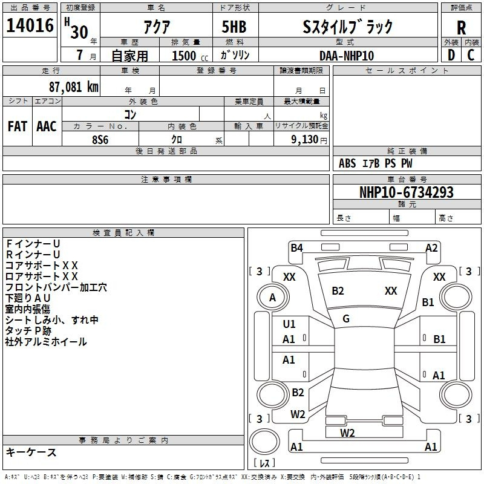484x484 pixels.
Task: Click the [レス] label
Action: (x=264, y=463)
